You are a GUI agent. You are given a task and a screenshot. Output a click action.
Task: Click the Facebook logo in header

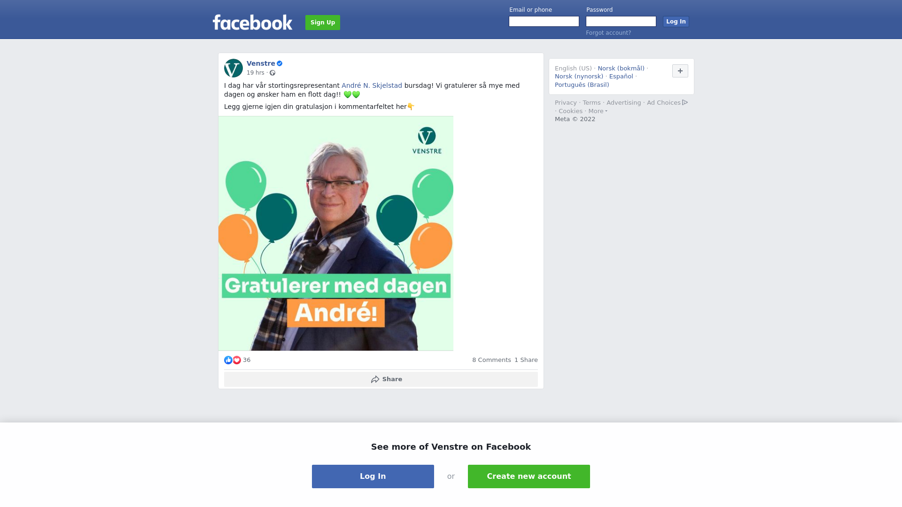pos(252,22)
